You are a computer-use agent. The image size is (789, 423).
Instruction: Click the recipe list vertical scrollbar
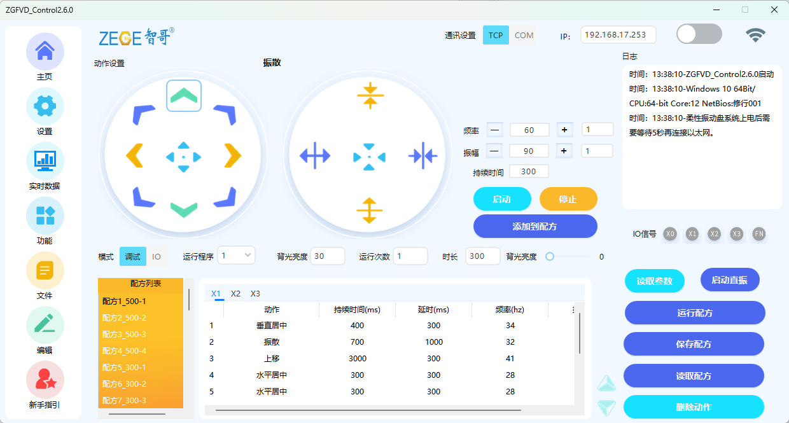[188, 299]
